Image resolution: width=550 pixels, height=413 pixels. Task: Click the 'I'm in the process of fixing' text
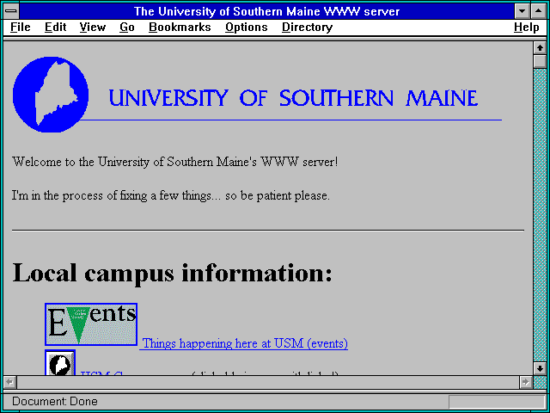[x=170, y=195]
